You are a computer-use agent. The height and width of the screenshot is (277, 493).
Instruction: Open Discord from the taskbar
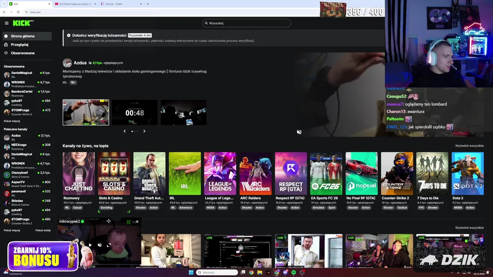pos(285,272)
